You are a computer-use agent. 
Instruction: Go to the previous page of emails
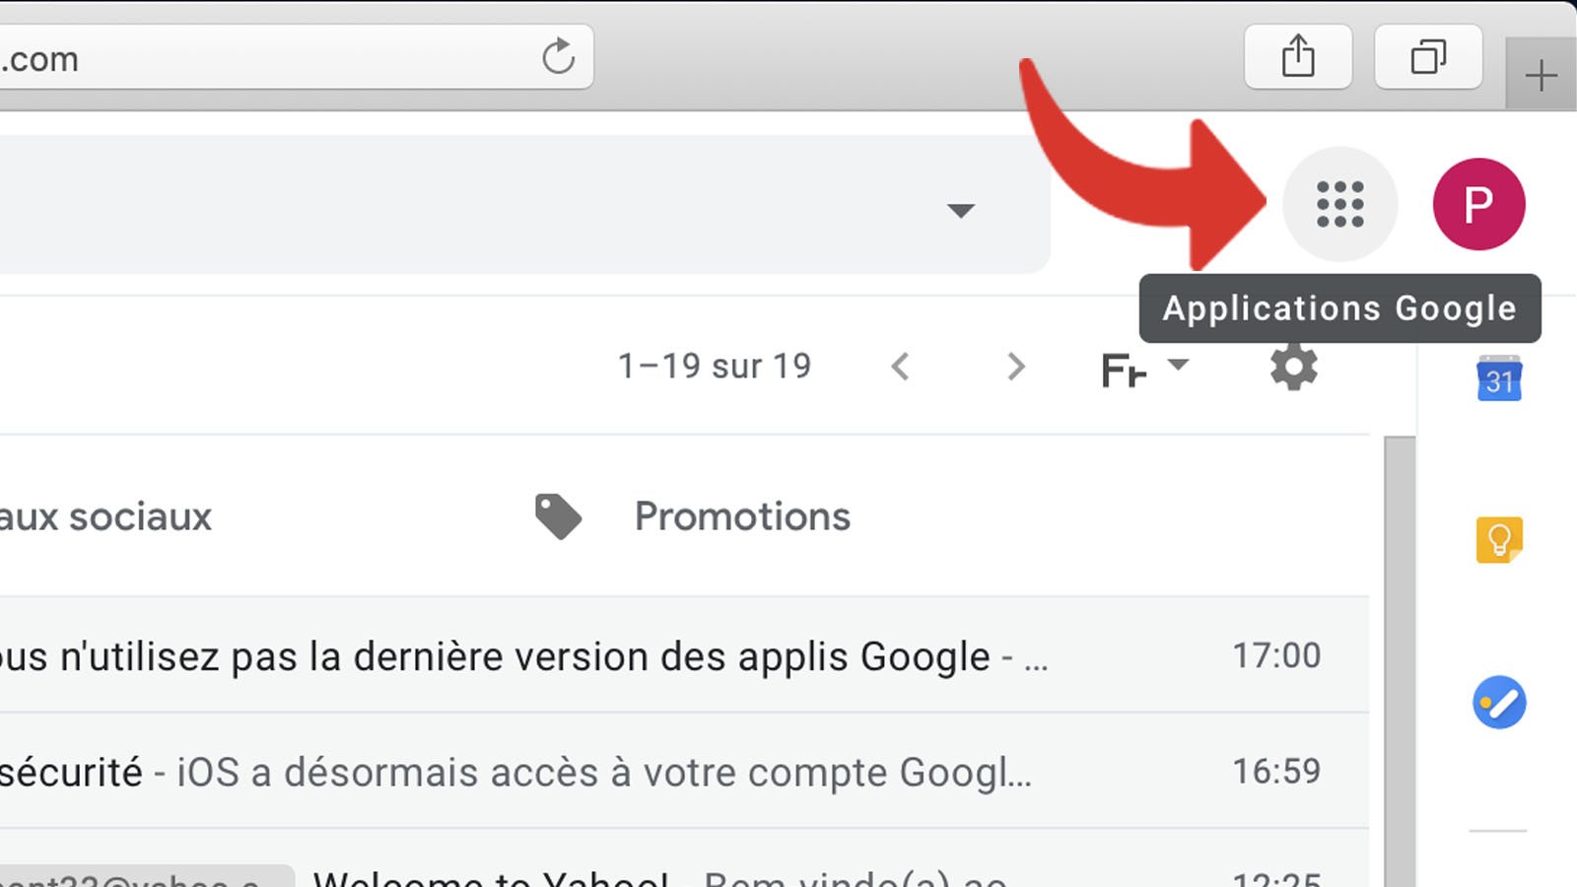click(x=901, y=366)
